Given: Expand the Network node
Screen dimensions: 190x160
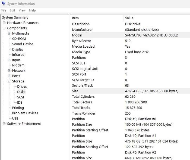Looking at the screenshot, I should click(9, 70).
